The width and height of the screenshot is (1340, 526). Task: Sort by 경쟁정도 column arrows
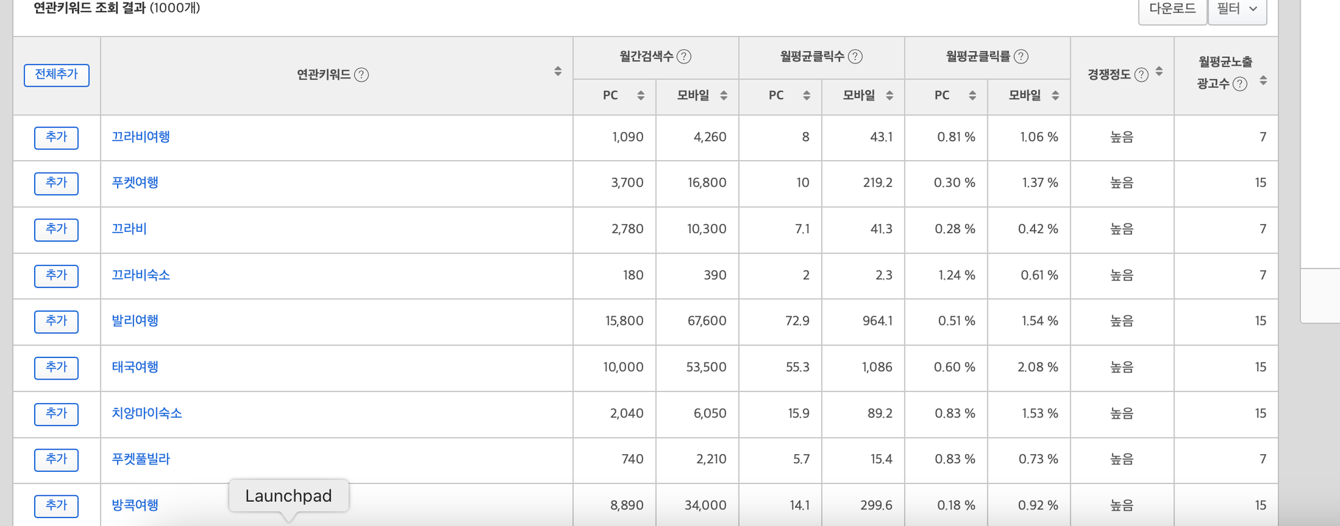1159,71
